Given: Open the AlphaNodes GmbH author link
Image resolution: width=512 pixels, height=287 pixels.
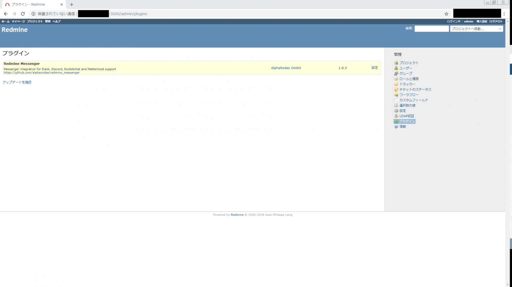Looking at the screenshot, I should 286,68.
